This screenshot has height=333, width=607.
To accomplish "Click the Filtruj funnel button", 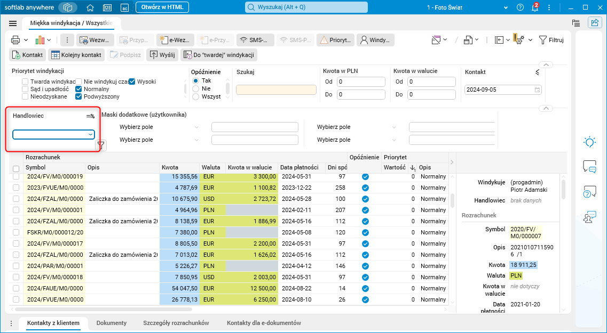I will point(551,40).
